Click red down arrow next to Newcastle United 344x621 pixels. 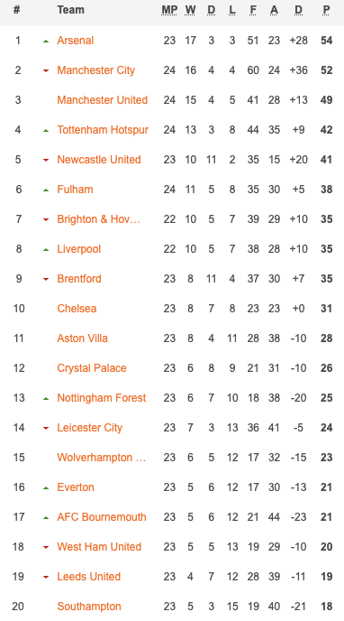point(46,160)
